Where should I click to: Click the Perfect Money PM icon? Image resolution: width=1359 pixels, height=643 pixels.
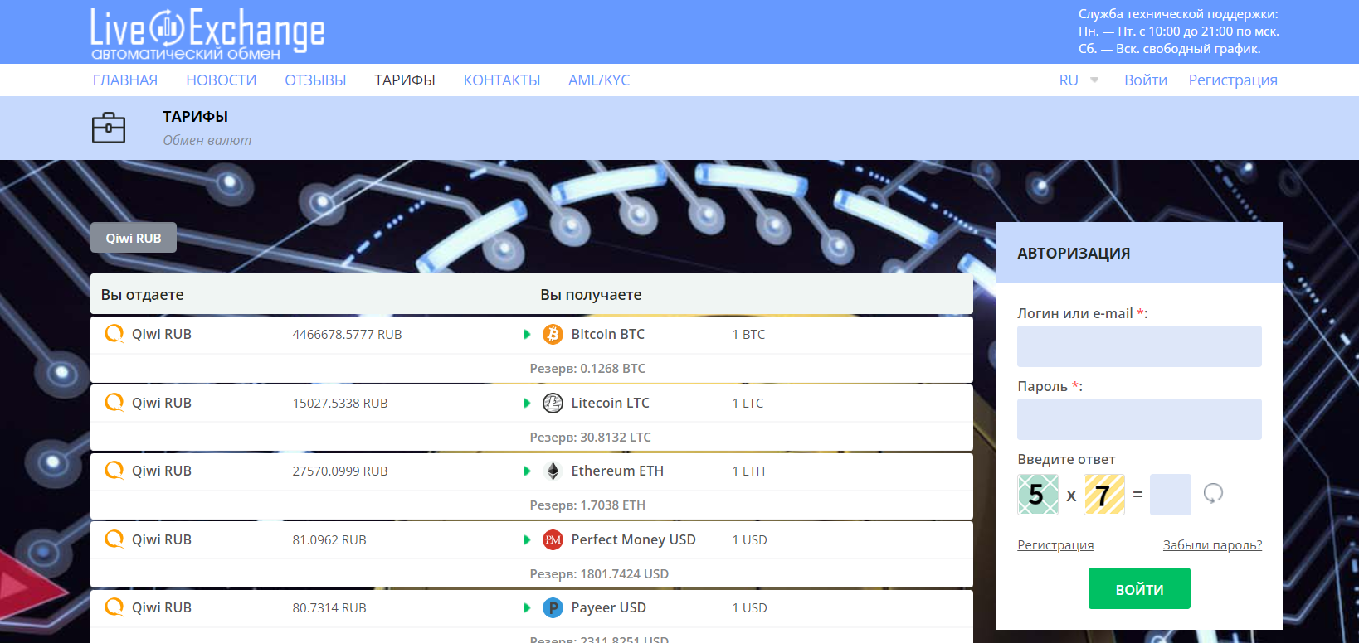553,539
